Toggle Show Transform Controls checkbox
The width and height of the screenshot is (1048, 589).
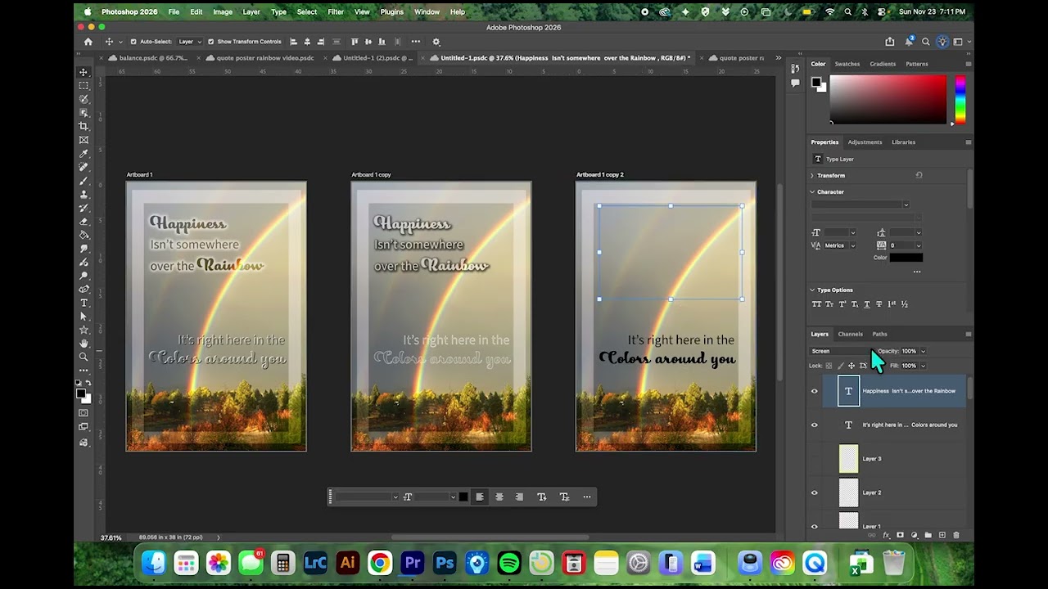(x=210, y=42)
